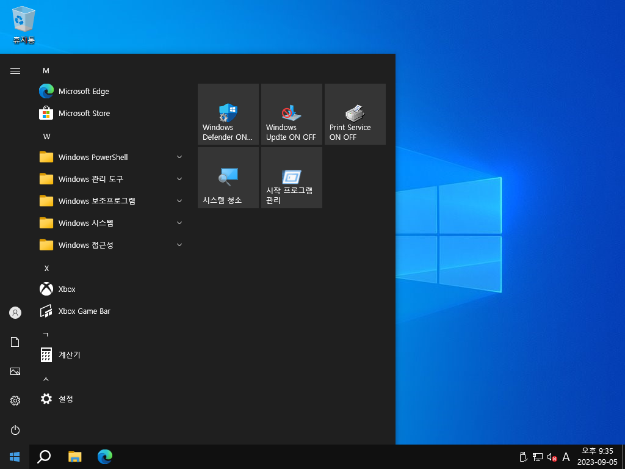Open Pictures from the Start sidebar
The image size is (625, 469).
[x=15, y=371]
